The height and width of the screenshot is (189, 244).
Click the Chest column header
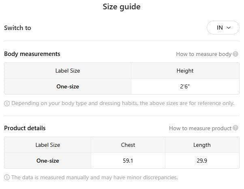(128, 145)
